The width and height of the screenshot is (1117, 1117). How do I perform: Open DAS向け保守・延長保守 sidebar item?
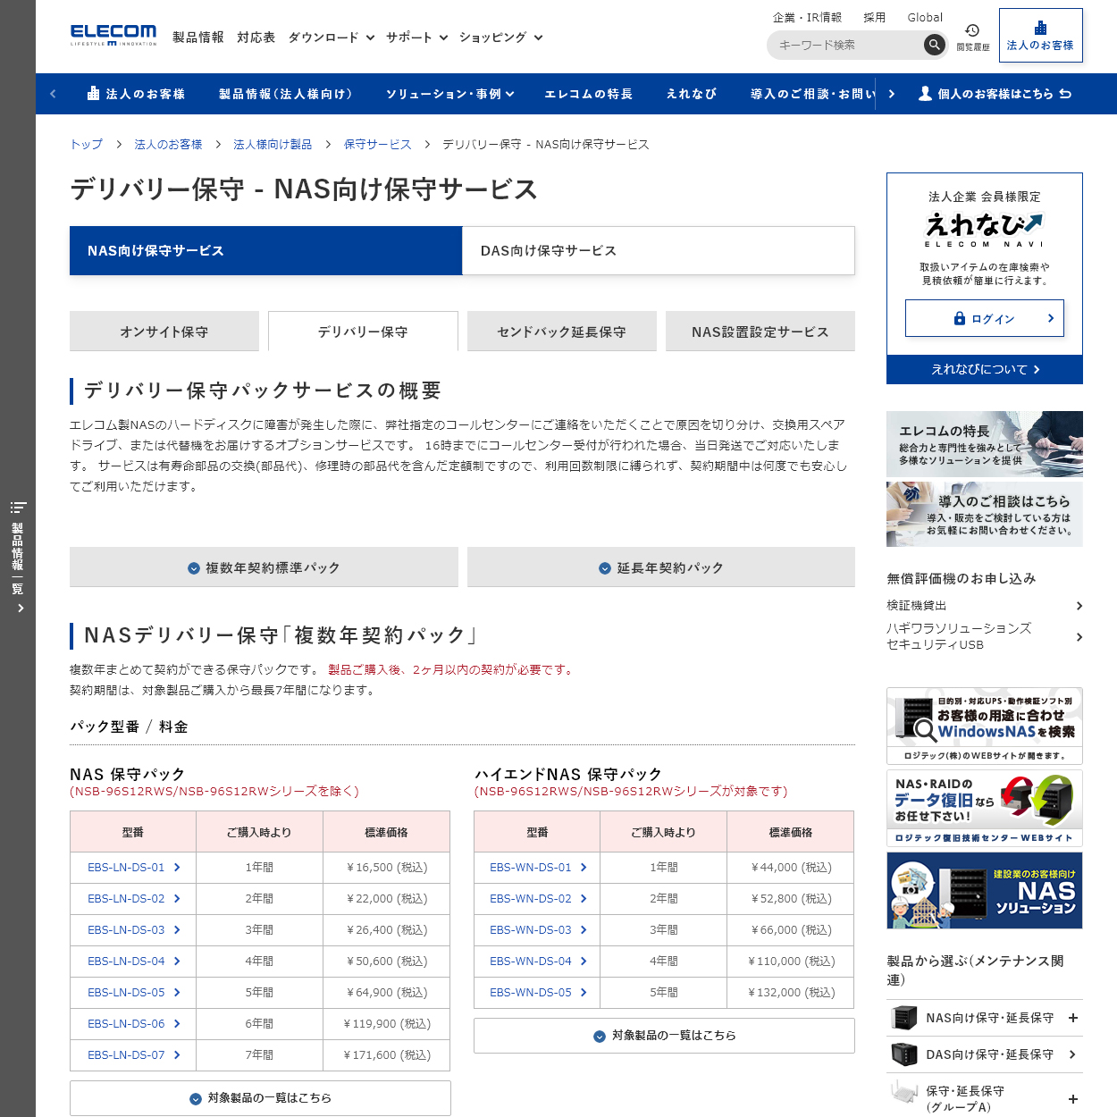(x=984, y=1054)
